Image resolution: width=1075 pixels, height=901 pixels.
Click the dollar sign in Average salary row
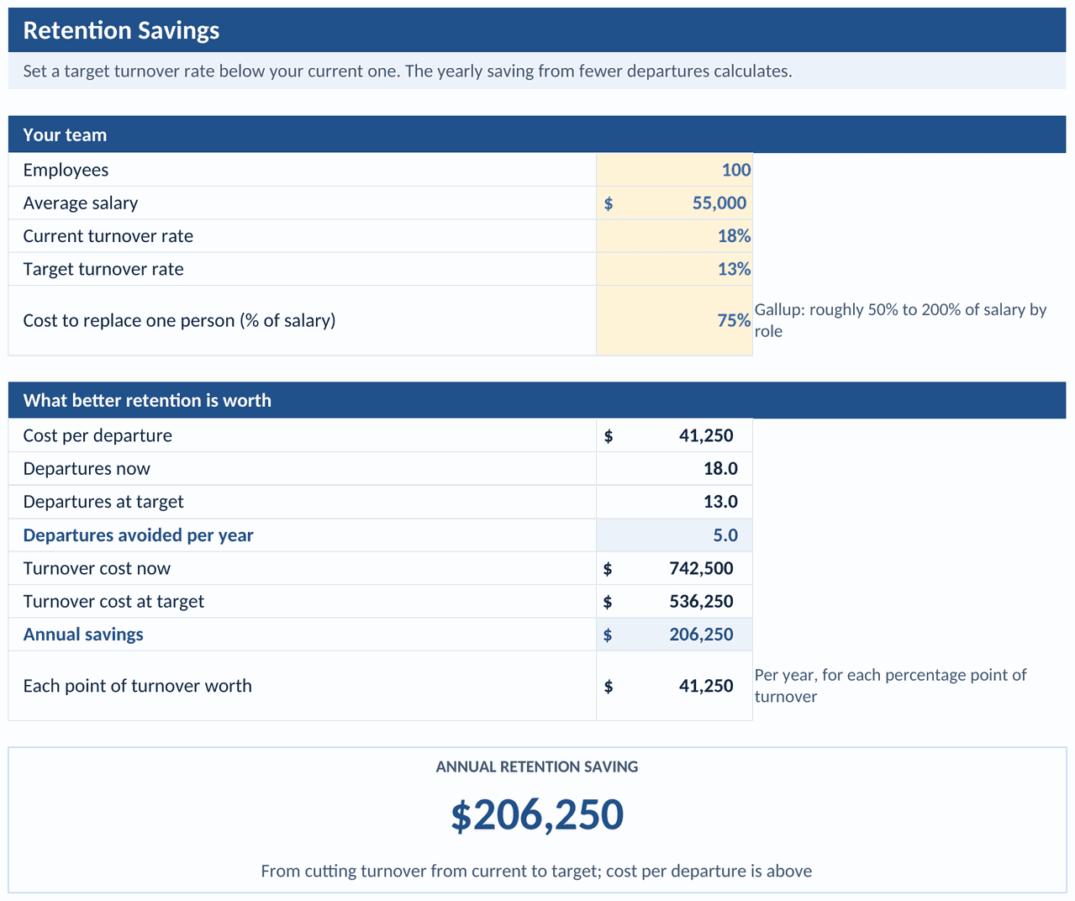[609, 203]
